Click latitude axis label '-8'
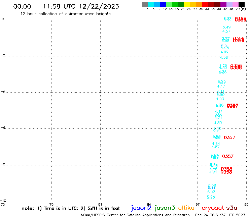Viewport: 249px width, 218px height. pos(3,164)
